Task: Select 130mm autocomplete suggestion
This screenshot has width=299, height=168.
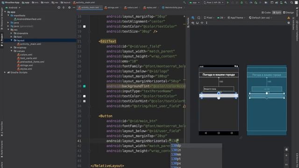Action: pyautogui.click(x=196, y=154)
